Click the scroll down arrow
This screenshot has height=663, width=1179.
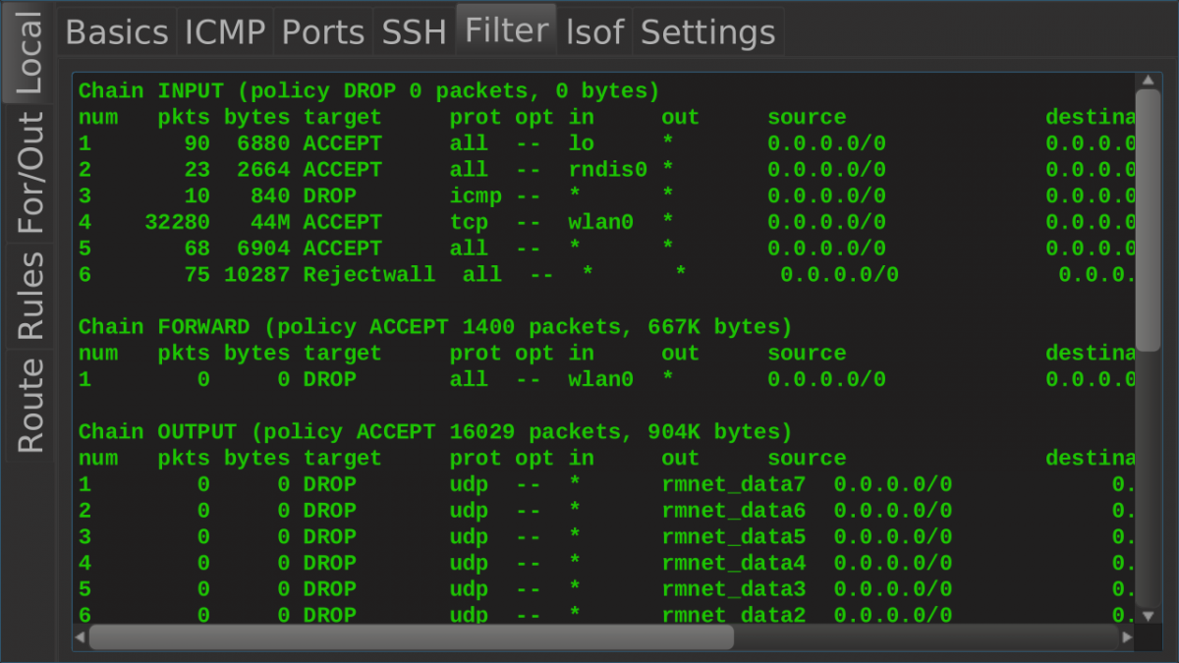point(1147,616)
